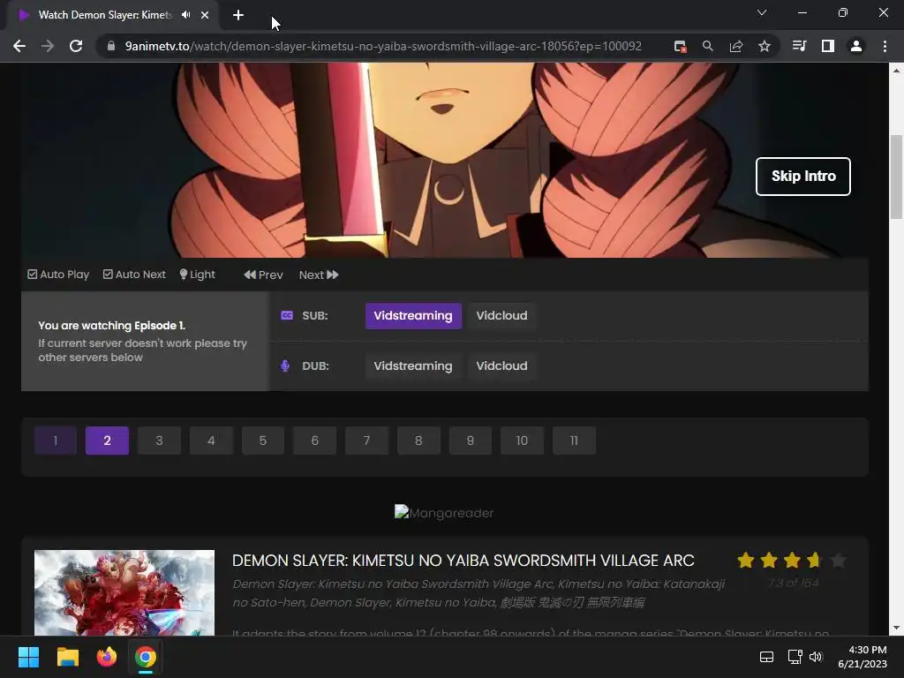Select episode 3
Screen dimensions: 904x678
point(159,441)
